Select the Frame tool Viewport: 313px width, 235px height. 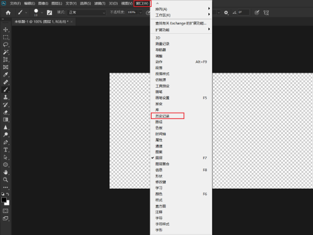[x=6, y=67]
